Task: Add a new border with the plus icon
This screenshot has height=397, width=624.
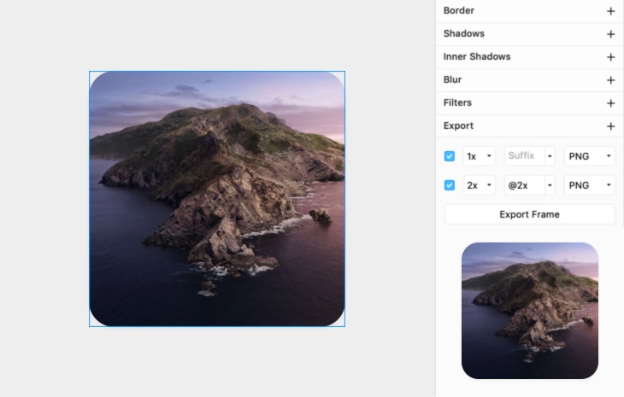Action: [610, 11]
